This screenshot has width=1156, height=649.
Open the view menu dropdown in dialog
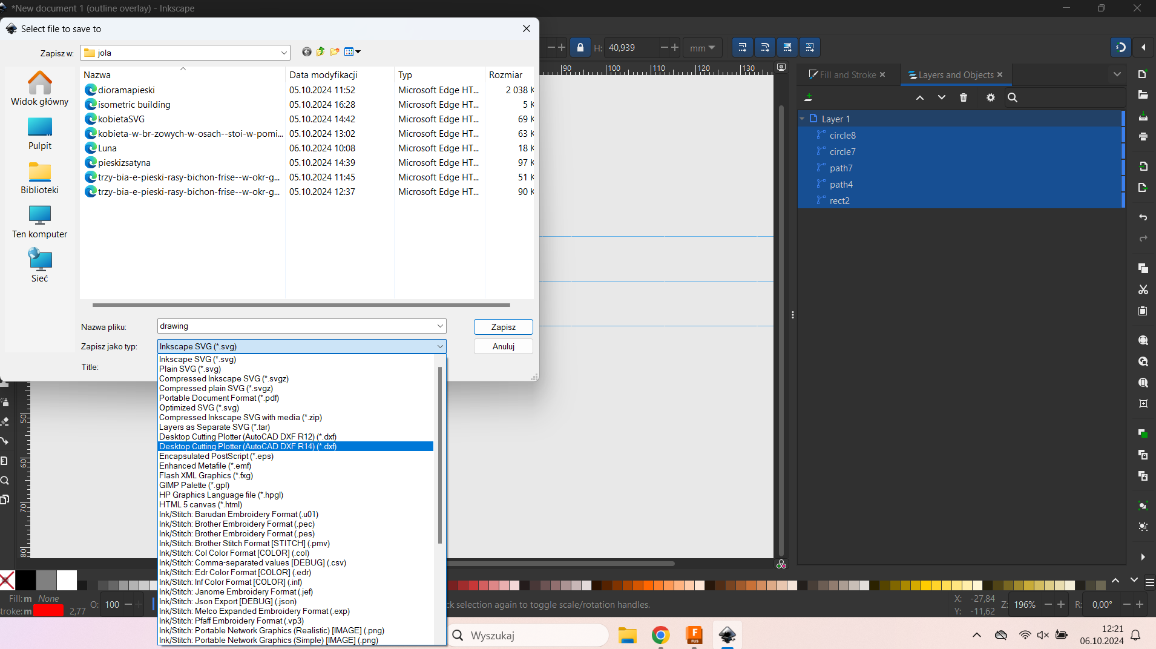pos(352,52)
